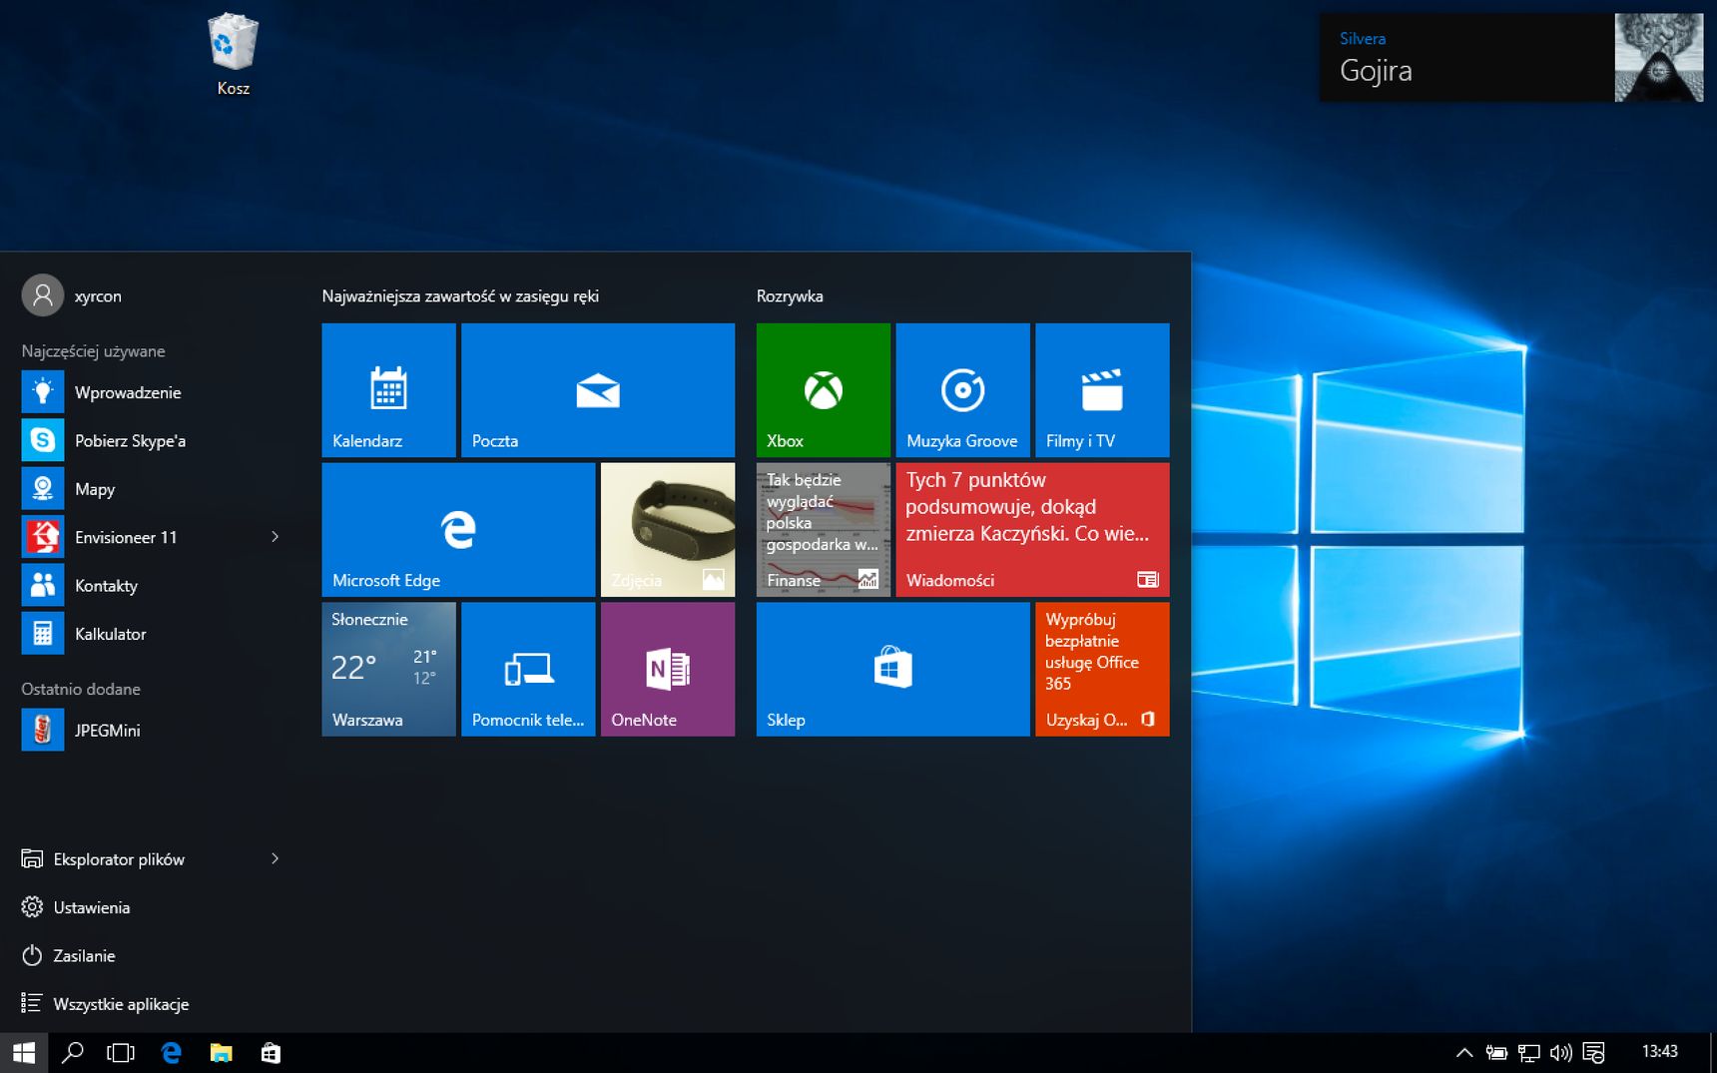Open File Explorer from taskbar
The height and width of the screenshot is (1073, 1717).
coord(221,1053)
